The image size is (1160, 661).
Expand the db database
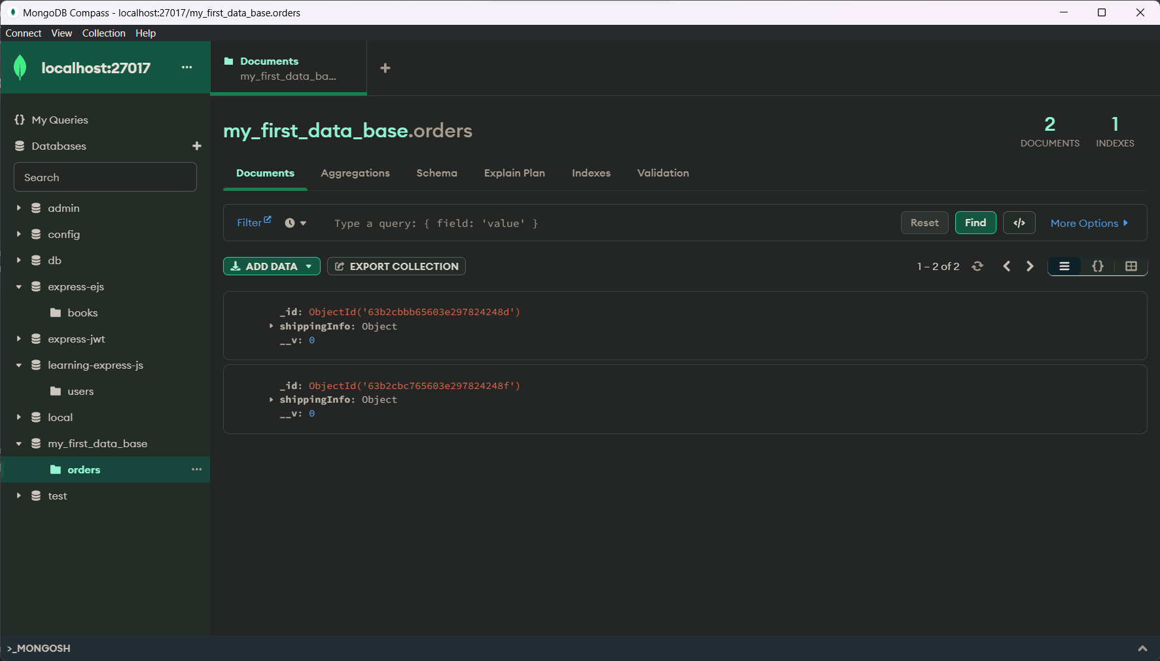pyautogui.click(x=19, y=260)
